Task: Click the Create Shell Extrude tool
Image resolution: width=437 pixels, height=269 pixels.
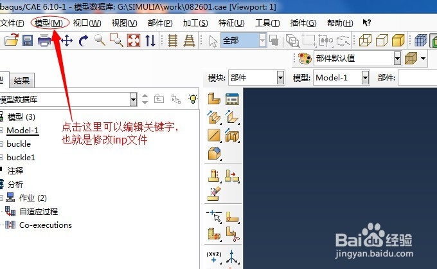Action: click(x=232, y=117)
